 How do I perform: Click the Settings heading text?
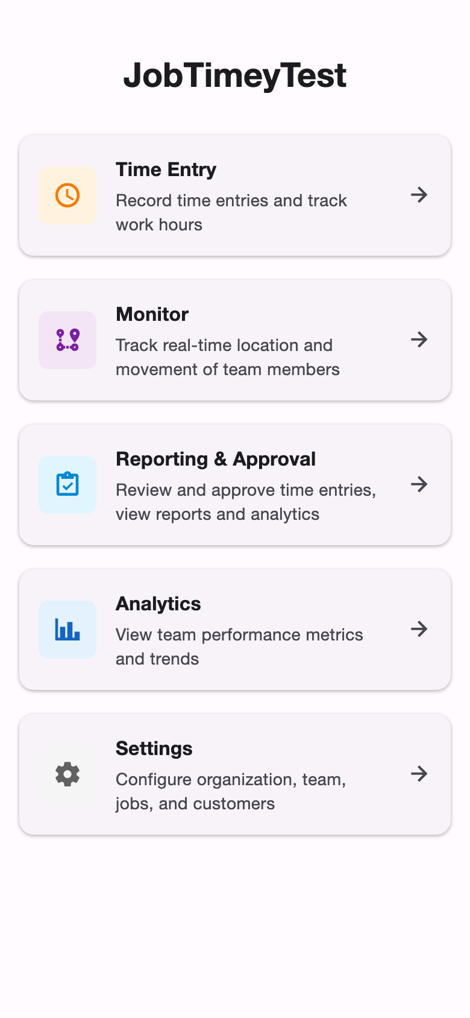pos(154,748)
